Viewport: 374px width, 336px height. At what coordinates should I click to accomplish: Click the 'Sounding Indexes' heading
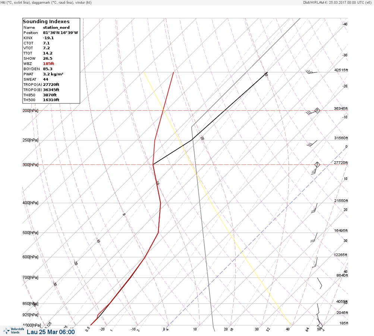[x=46, y=22]
